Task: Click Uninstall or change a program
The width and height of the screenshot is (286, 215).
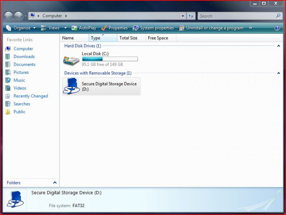Action: click(x=211, y=28)
